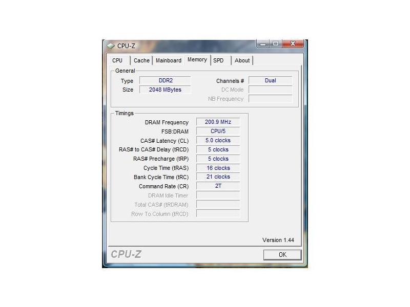
Task: Click the Type label in General
Action: click(x=127, y=81)
